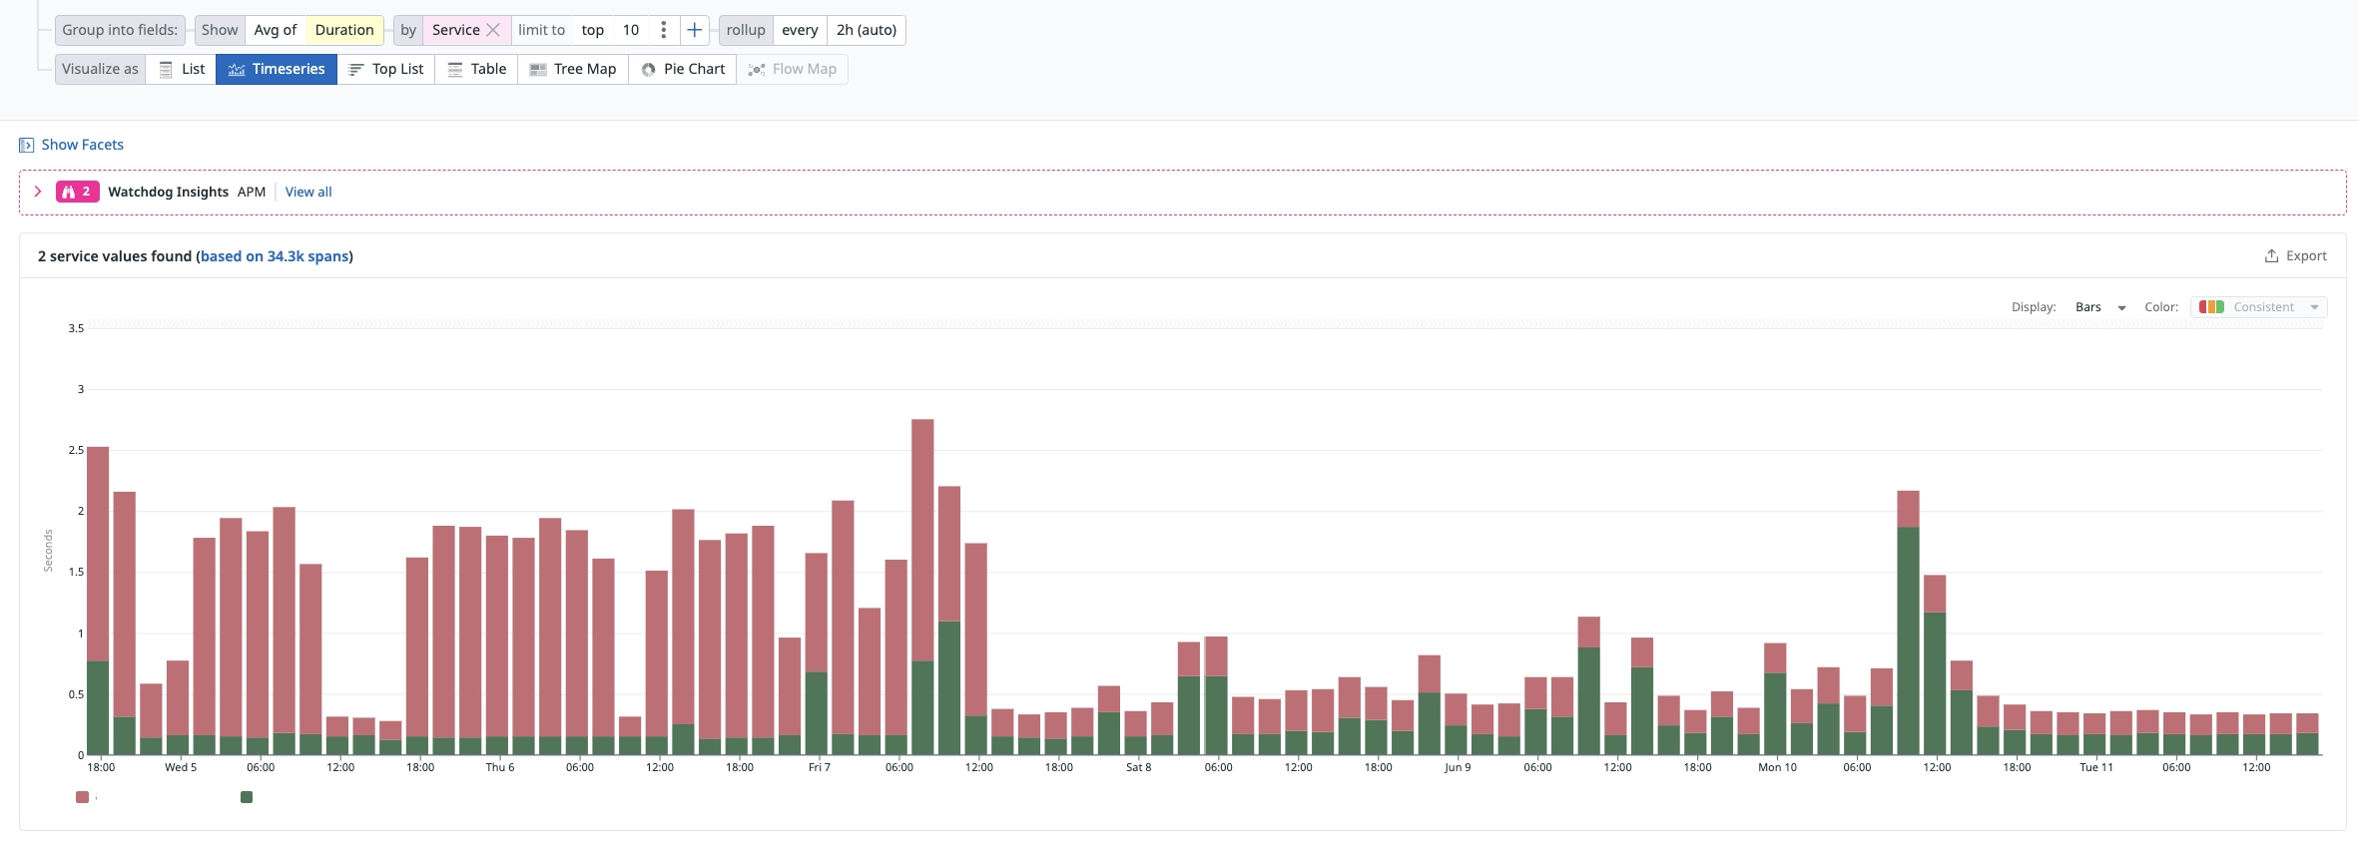Click the tall green bar before Mon 10 12:00
Screen dimensions: 2359x846
click(1908, 640)
